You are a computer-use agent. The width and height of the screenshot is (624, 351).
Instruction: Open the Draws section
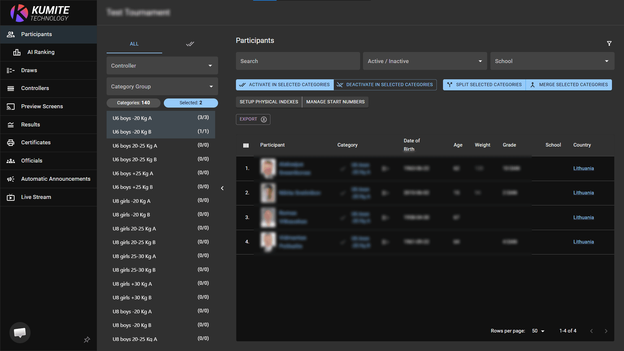pos(29,70)
